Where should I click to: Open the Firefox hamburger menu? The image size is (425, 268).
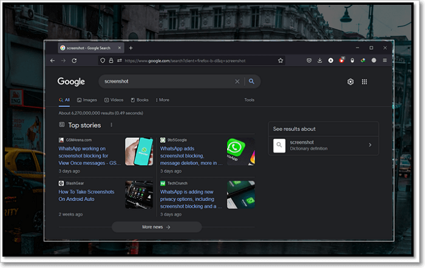384,61
